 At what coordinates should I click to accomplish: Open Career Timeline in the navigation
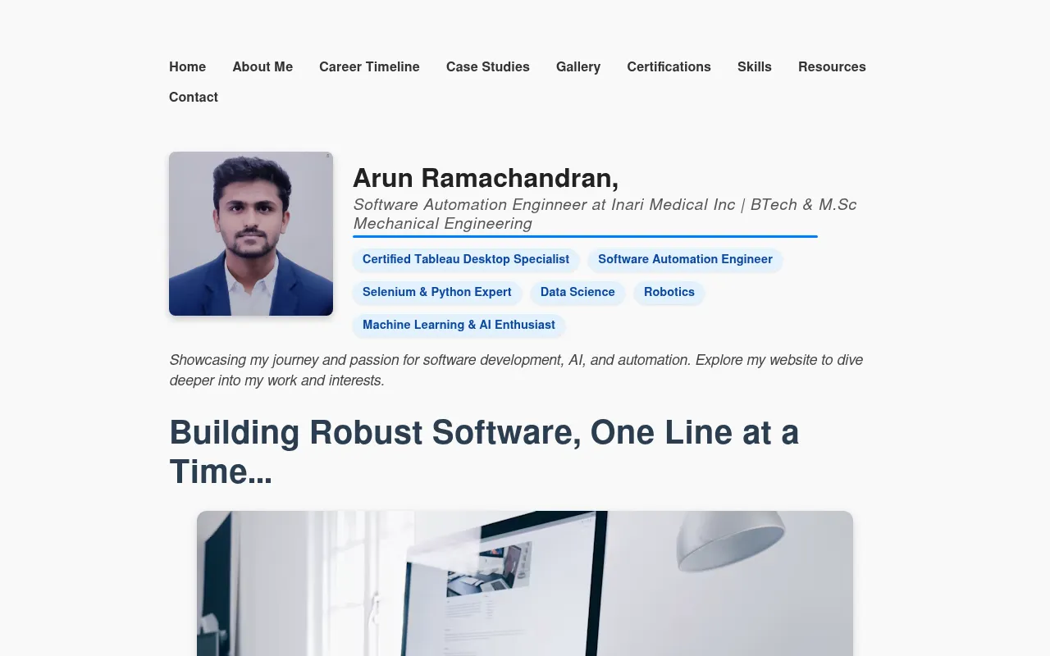369,67
